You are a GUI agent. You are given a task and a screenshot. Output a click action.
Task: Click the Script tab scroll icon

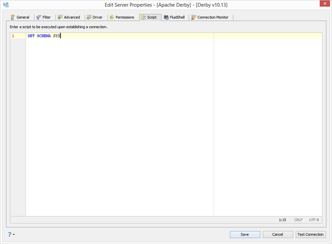pos(144,17)
